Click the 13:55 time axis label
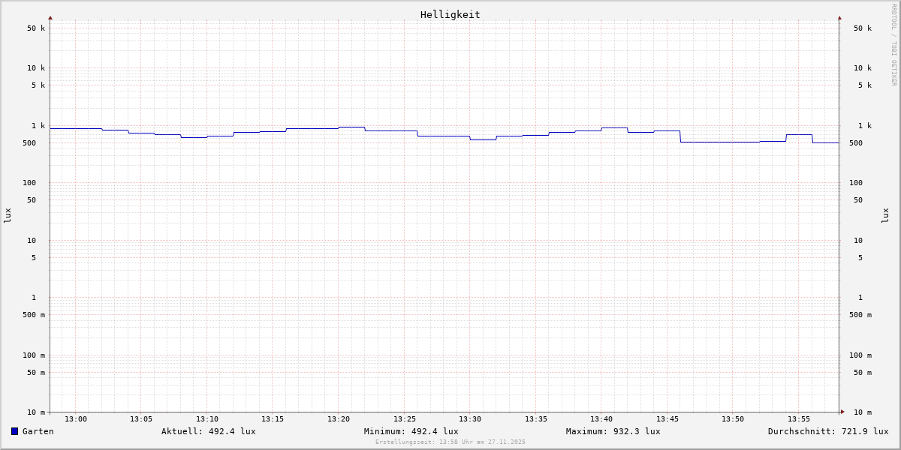 pyautogui.click(x=799, y=419)
